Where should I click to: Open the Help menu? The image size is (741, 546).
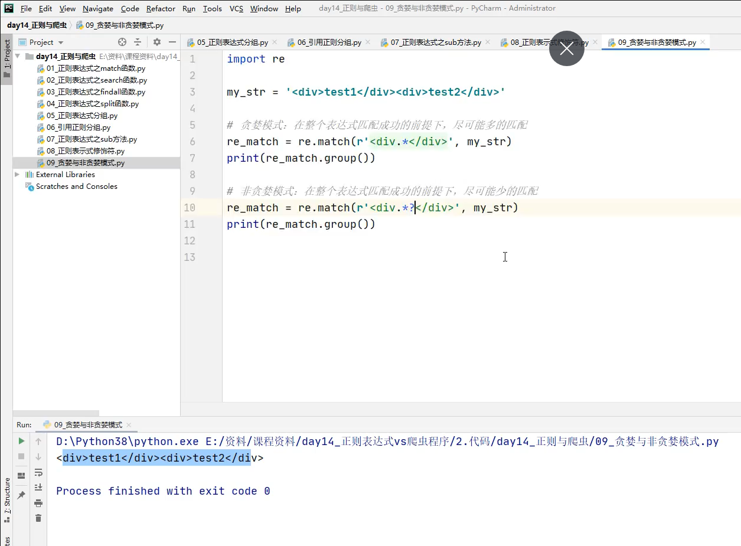(x=293, y=8)
